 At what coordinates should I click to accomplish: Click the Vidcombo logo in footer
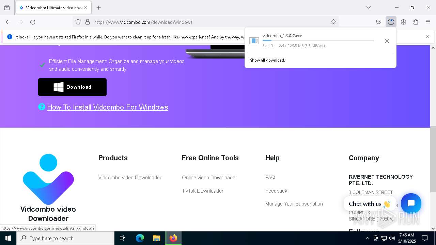[48, 179]
